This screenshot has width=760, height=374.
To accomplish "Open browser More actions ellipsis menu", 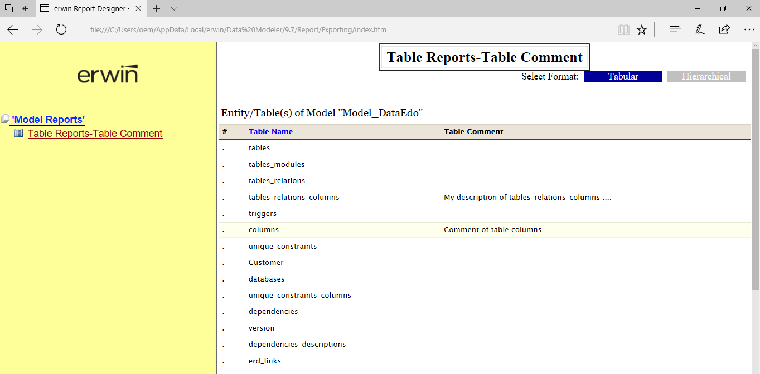I will (x=749, y=30).
